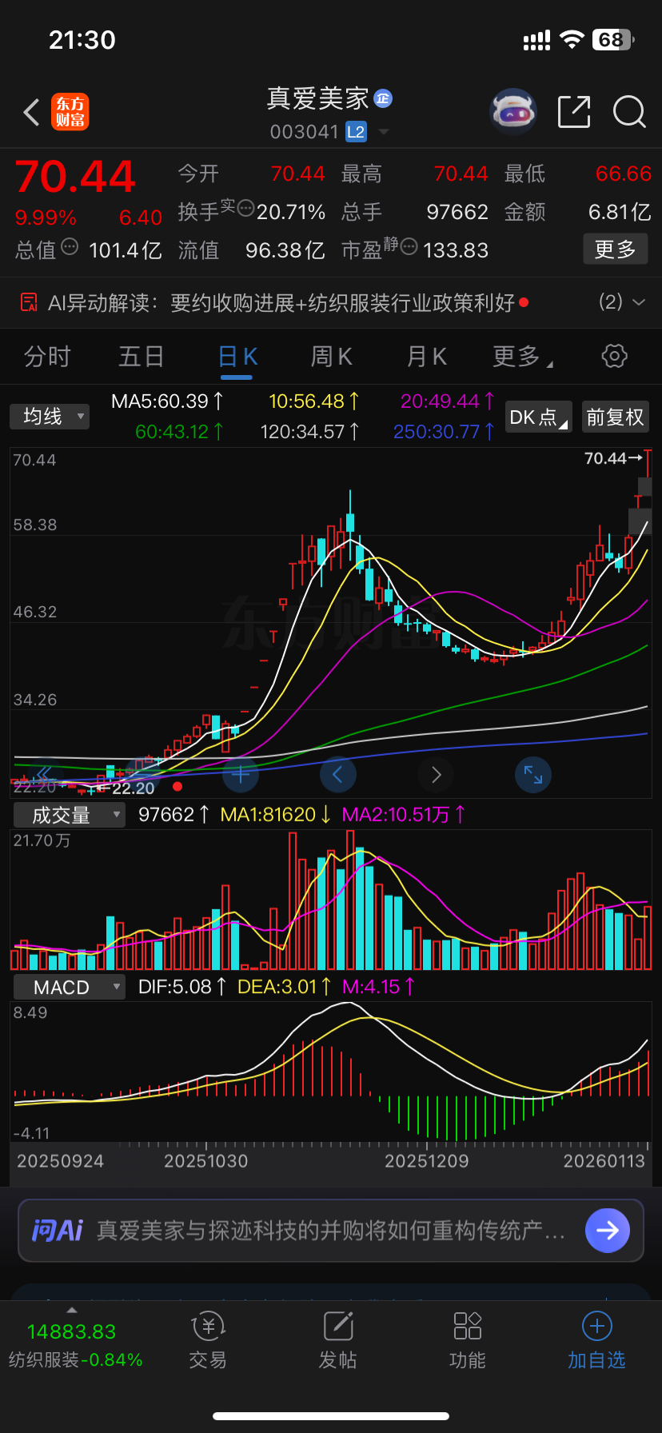This screenshot has width=662, height=1433.
Task: Tap the 问AI question input bar
Action: pyautogui.click(x=331, y=1230)
